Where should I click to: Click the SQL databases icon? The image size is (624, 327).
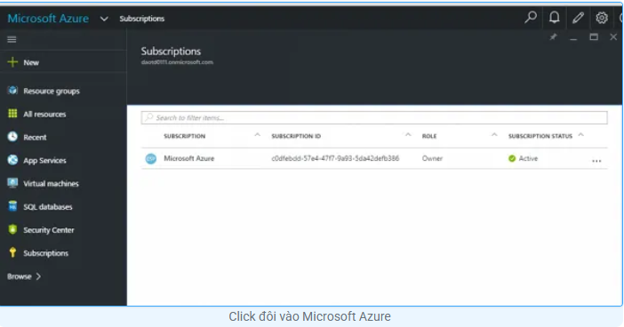(12, 206)
